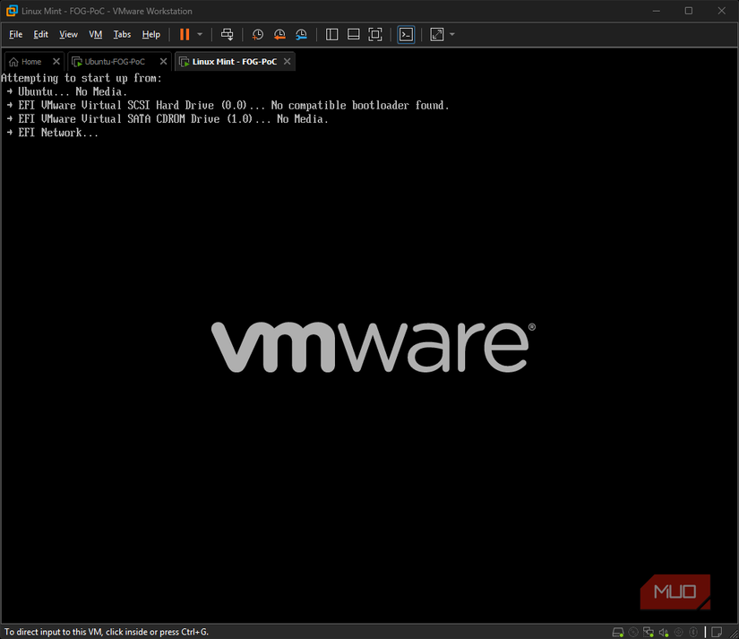
Task: Send Ctrl+Alt+Del to the virtual machine
Action: [228, 34]
